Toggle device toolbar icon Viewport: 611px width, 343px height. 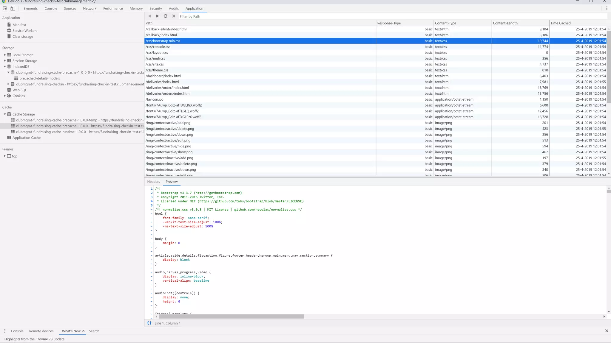coord(13,8)
